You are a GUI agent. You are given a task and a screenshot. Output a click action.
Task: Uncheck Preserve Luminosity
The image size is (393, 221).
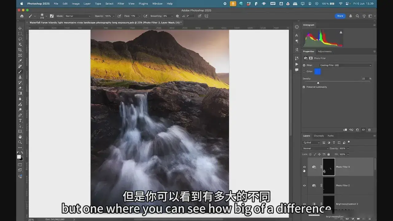pyautogui.click(x=304, y=87)
